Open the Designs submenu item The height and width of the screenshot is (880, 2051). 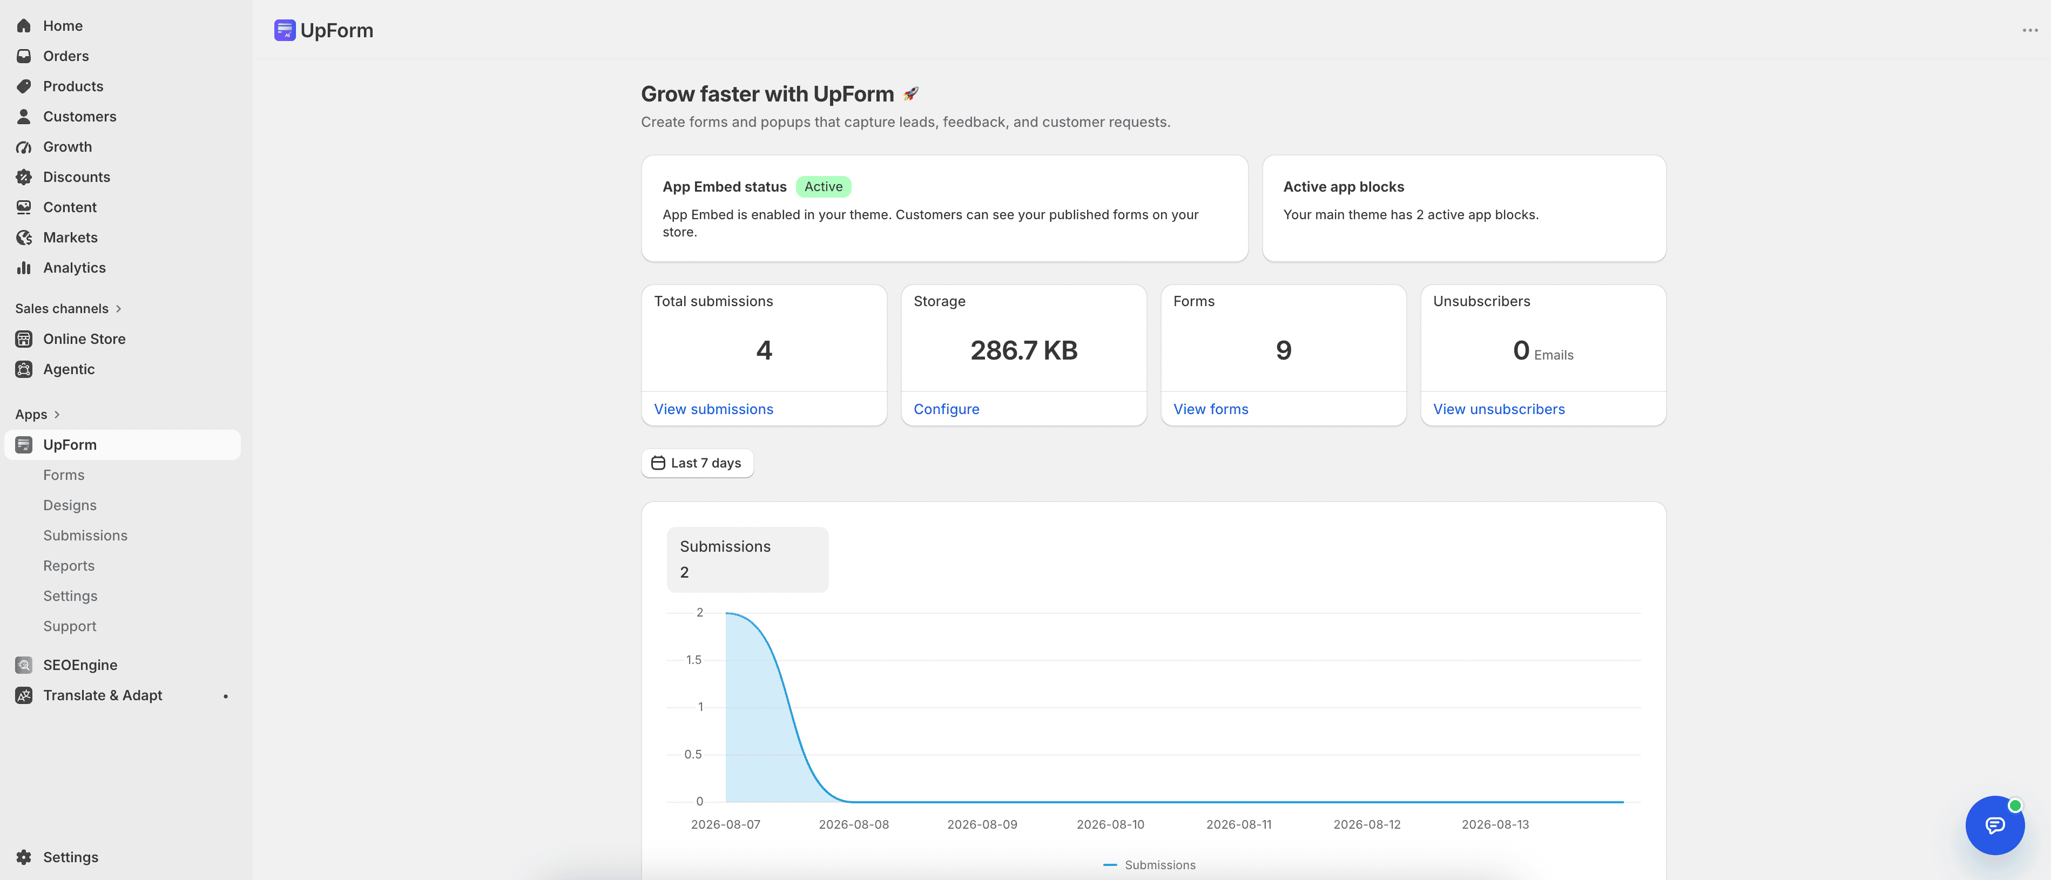[70, 505]
